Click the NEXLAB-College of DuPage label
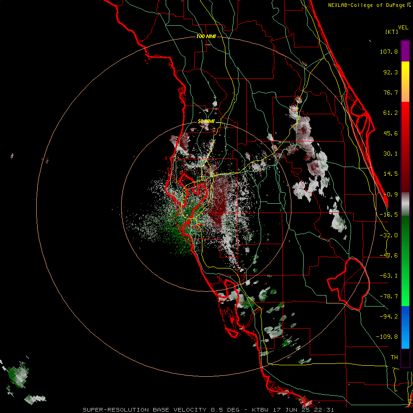 369,5
